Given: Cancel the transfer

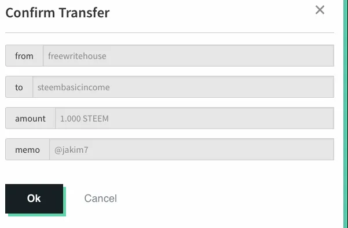Looking at the screenshot, I should (x=101, y=198).
